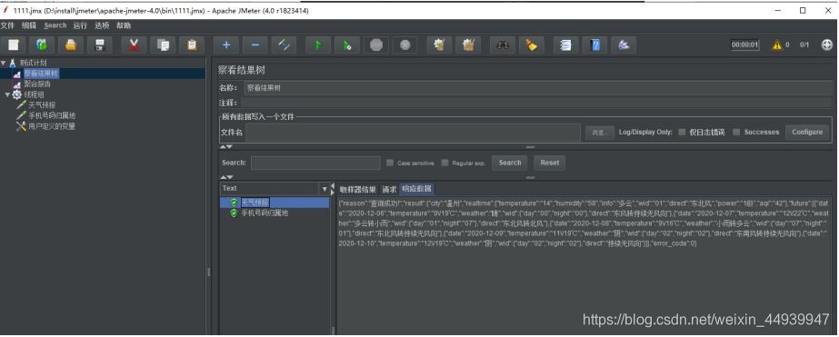Image resolution: width=839 pixels, height=337 pixels.
Task: Click the status indicator circle at toolbar end
Action: [x=827, y=45]
